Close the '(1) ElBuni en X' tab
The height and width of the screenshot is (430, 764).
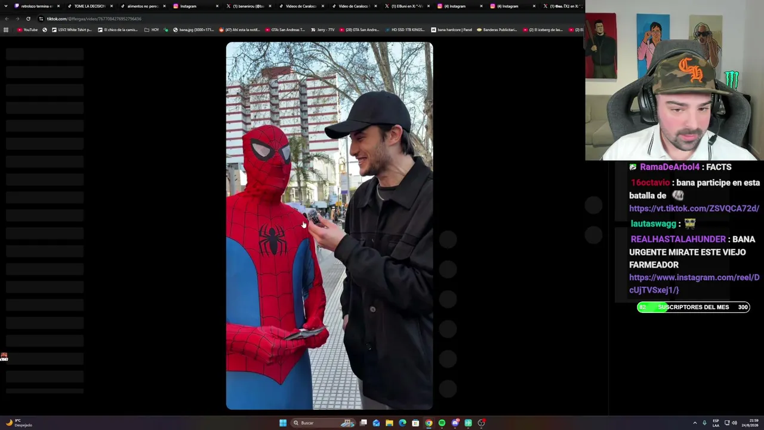click(429, 6)
